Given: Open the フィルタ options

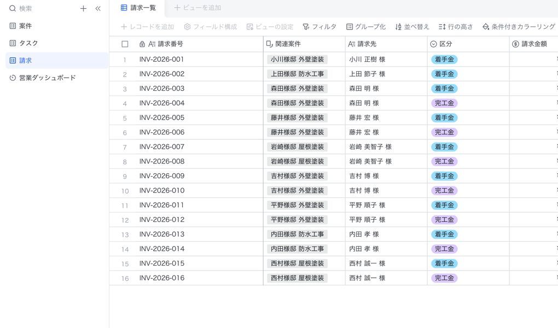Looking at the screenshot, I should (x=319, y=27).
